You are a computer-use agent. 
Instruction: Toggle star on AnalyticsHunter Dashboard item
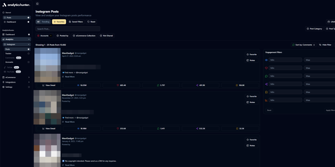pyautogui.click(x=29, y=35)
